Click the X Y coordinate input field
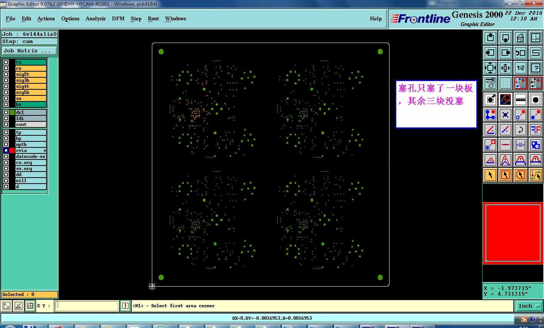Screen dimensions: 544x328 pos(87,306)
